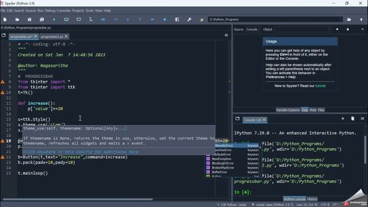Browse editor tabs icon
Viewport: 368px width, 207px height.
click(3, 35)
